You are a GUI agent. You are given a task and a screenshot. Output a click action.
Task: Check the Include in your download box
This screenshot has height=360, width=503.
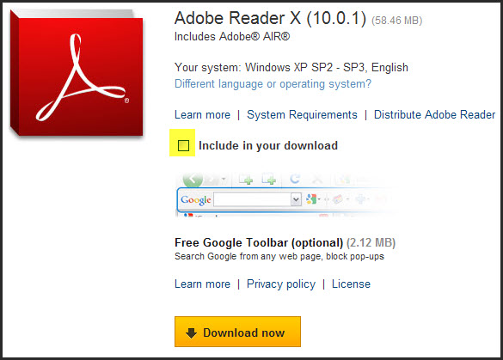[x=183, y=145]
